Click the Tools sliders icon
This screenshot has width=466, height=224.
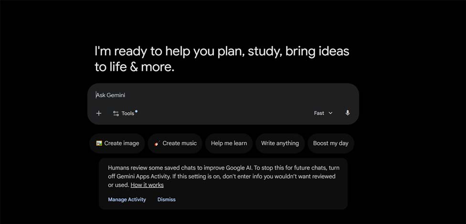pyautogui.click(x=116, y=113)
